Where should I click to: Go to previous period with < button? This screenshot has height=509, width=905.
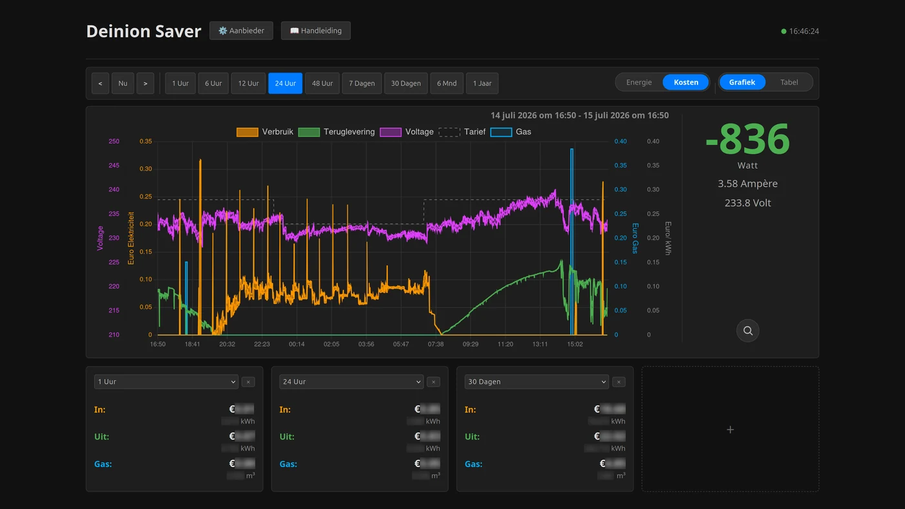(100, 83)
